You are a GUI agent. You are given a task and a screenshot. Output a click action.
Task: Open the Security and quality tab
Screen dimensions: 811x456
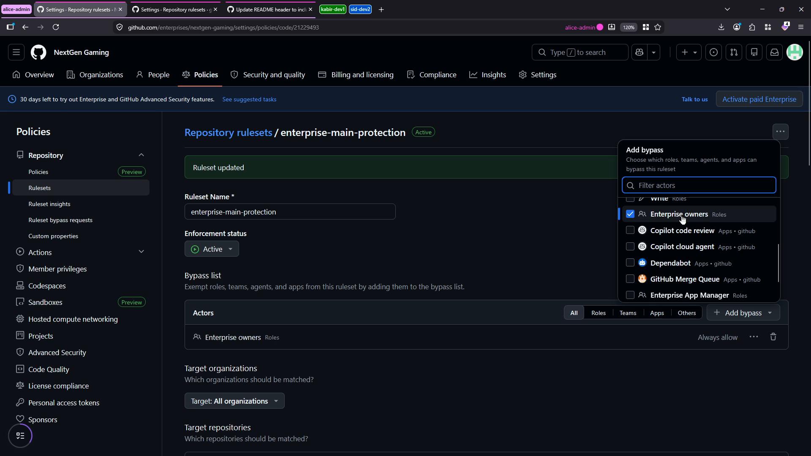pyautogui.click(x=268, y=75)
